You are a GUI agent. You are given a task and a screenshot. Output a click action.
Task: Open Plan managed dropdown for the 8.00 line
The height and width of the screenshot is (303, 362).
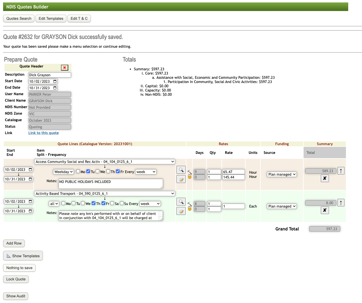click(282, 206)
